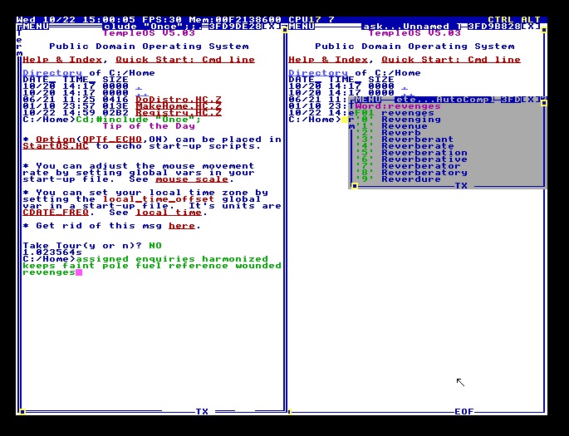569x436 pixels.
Task: Click the yellow cursor at right window prompt
Action: (x=345, y=120)
